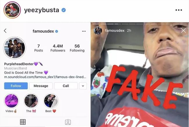Open the post options three-dot menu beside yeezybusta

179,10
